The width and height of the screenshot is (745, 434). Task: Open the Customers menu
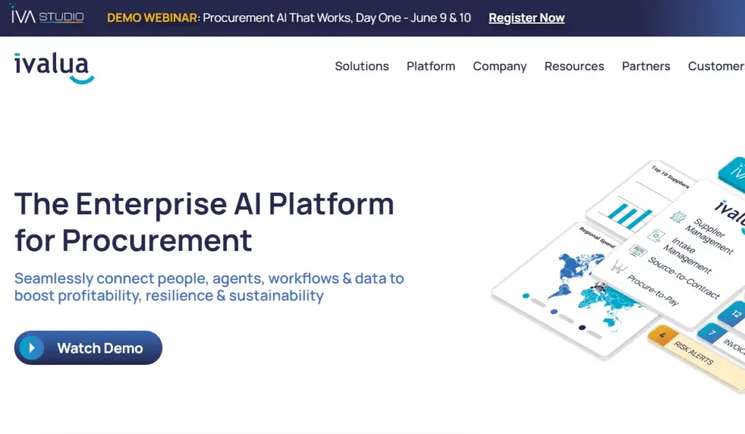(x=716, y=66)
